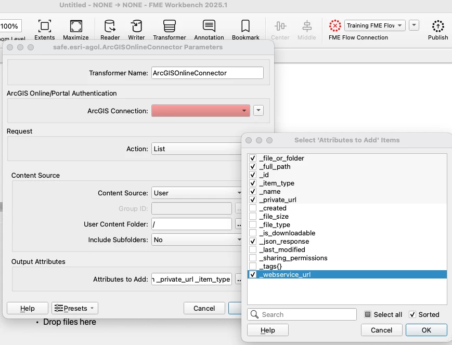Click the Publish toolbar icon

(x=438, y=26)
